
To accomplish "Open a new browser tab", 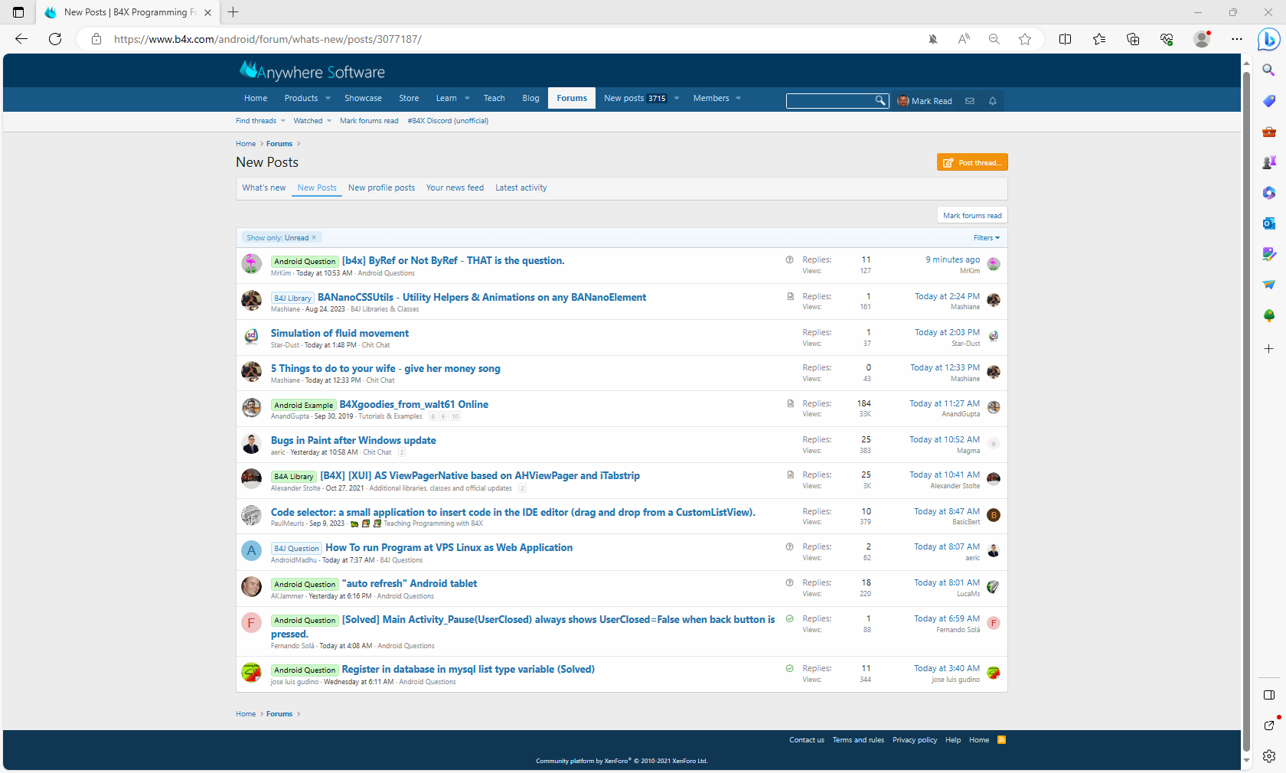I will 233,12.
